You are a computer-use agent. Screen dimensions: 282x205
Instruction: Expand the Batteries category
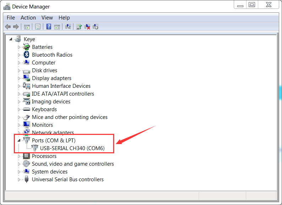[x=19, y=47]
